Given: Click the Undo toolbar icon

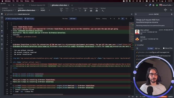Looking at the screenshot, I should 61,11.
